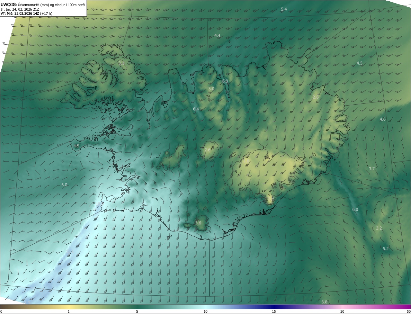Image resolution: width=411 pixels, height=314 pixels.
Task: Click the "0" tick on the color scale
Action: 1,311
